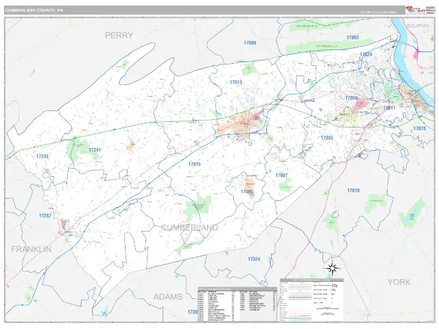Select ZIP code label 17053
The width and height of the screenshot is (439, 329).
[353, 38]
